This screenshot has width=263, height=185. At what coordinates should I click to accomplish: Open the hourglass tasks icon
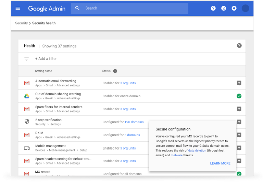(x=224, y=8)
